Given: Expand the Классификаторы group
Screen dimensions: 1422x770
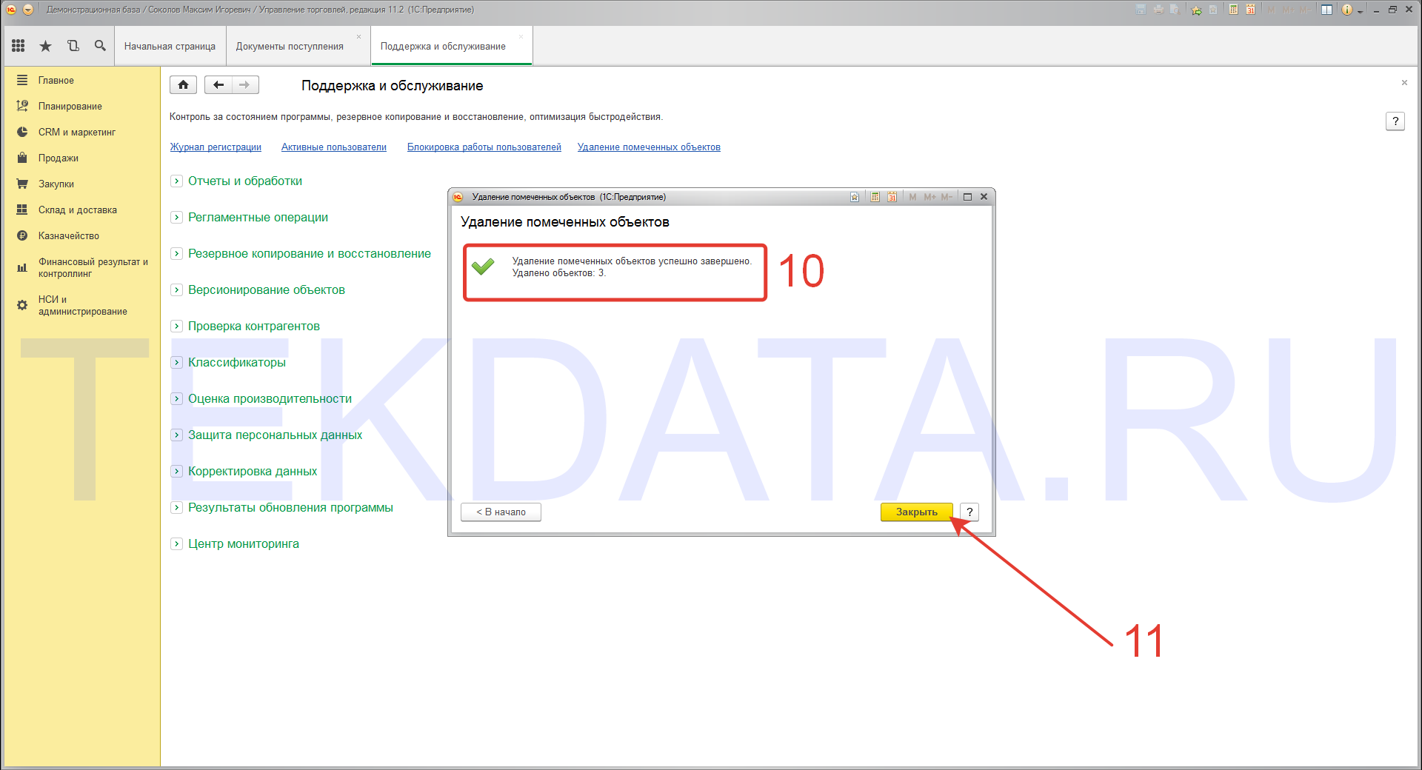Looking at the screenshot, I should [x=176, y=362].
